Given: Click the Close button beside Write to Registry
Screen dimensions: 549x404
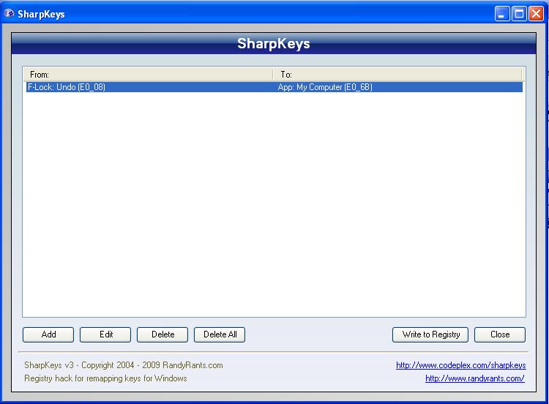Looking at the screenshot, I should tap(500, 334).
